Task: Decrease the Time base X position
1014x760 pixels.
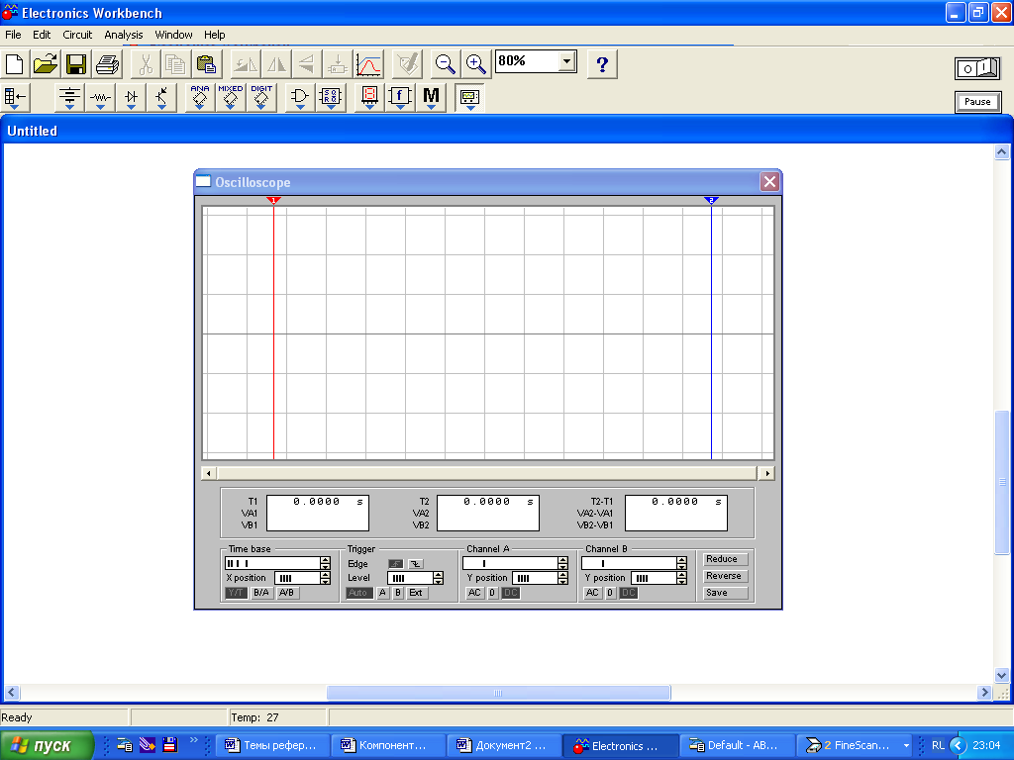Action: click(x=325, y=581)
